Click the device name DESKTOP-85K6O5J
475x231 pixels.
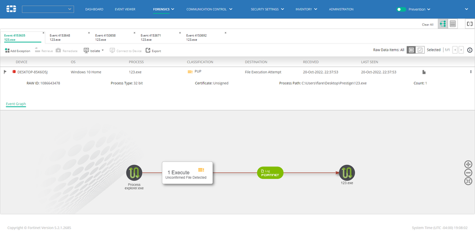coord(33,72)
